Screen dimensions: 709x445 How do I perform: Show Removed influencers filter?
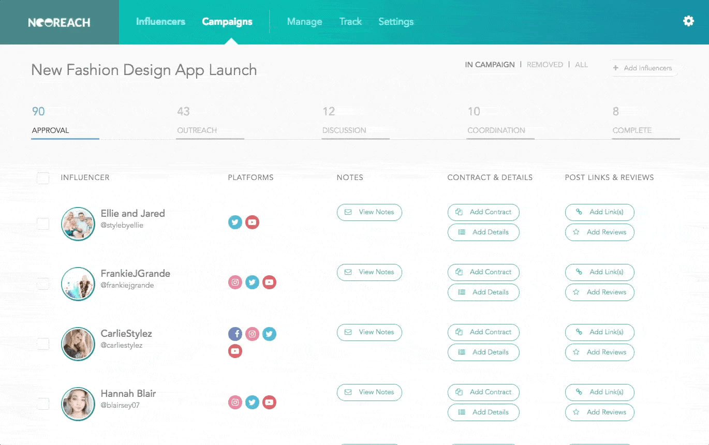pyautogui.click(x=544, y=65)
